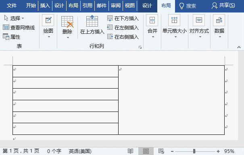Open 行和列 dialog launcher
The width and height of the screenshot is (244, 155).
click(x=140, y=47)
